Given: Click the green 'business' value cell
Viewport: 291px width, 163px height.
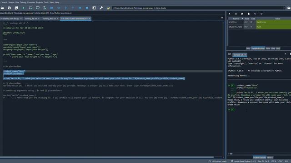Looking at the screenshot, I should coord(274,22).
